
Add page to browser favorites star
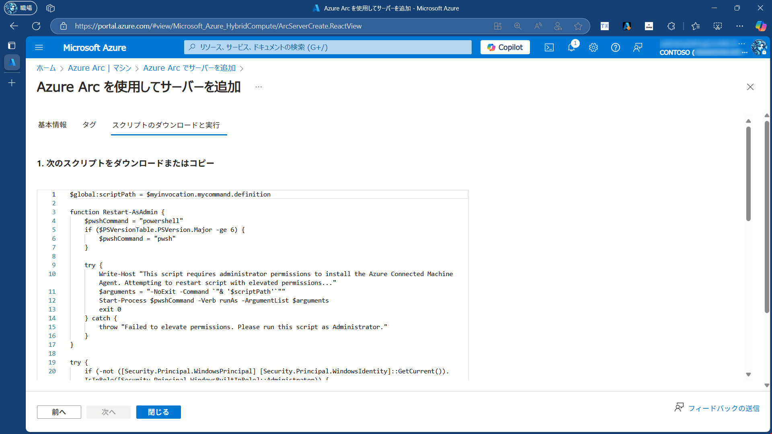[x=578, y=26]
